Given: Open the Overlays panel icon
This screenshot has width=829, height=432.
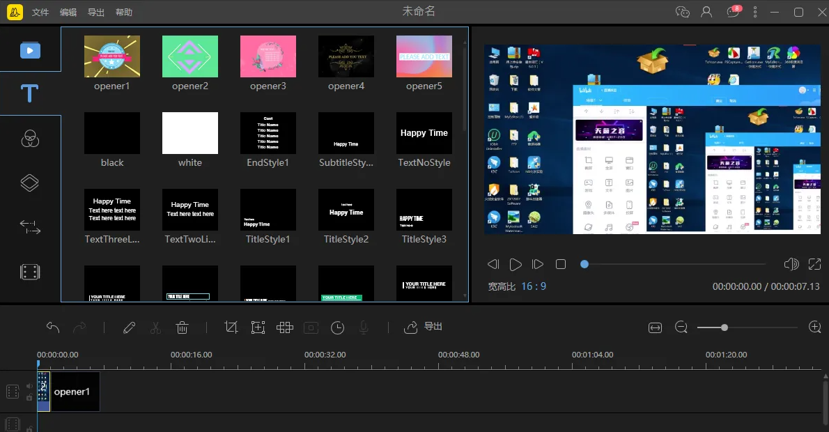Looking at the screenshot, I should [x=29, y=183].
